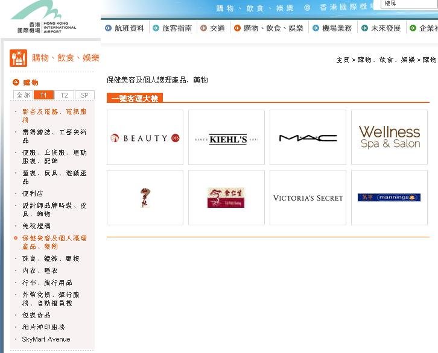Screen dimensions: 438x353
Task: Select the SP terminal tab
Action: tap(84, 95)
